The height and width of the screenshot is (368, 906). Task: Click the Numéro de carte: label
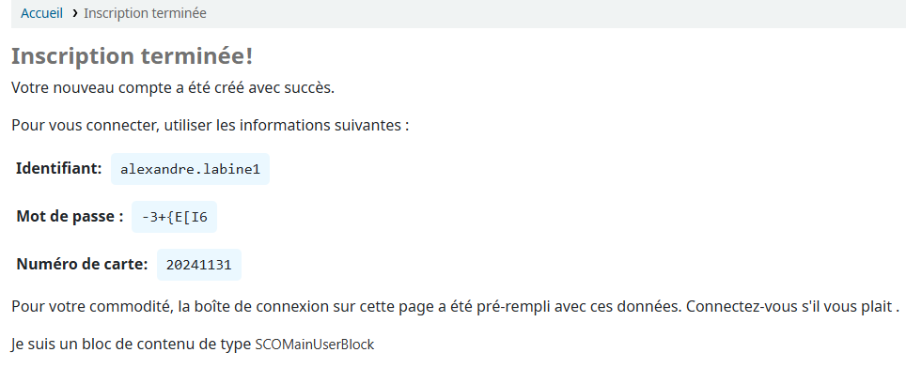tap(82, 264)
